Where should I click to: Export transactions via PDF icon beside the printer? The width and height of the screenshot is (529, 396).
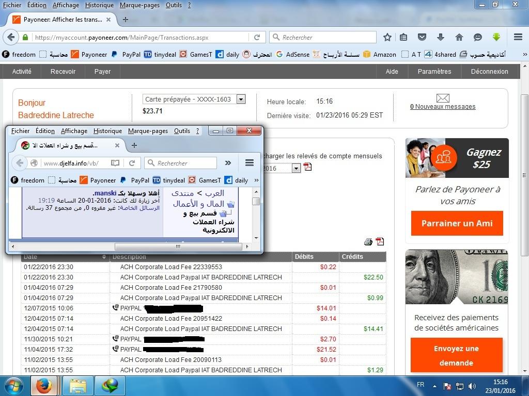pyautogui.click(x=380, y=241)
